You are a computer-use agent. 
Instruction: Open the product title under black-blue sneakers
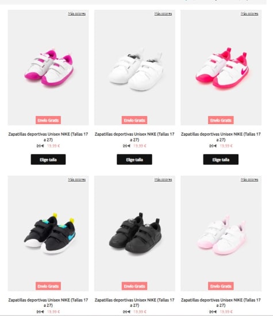click(48, 302)
